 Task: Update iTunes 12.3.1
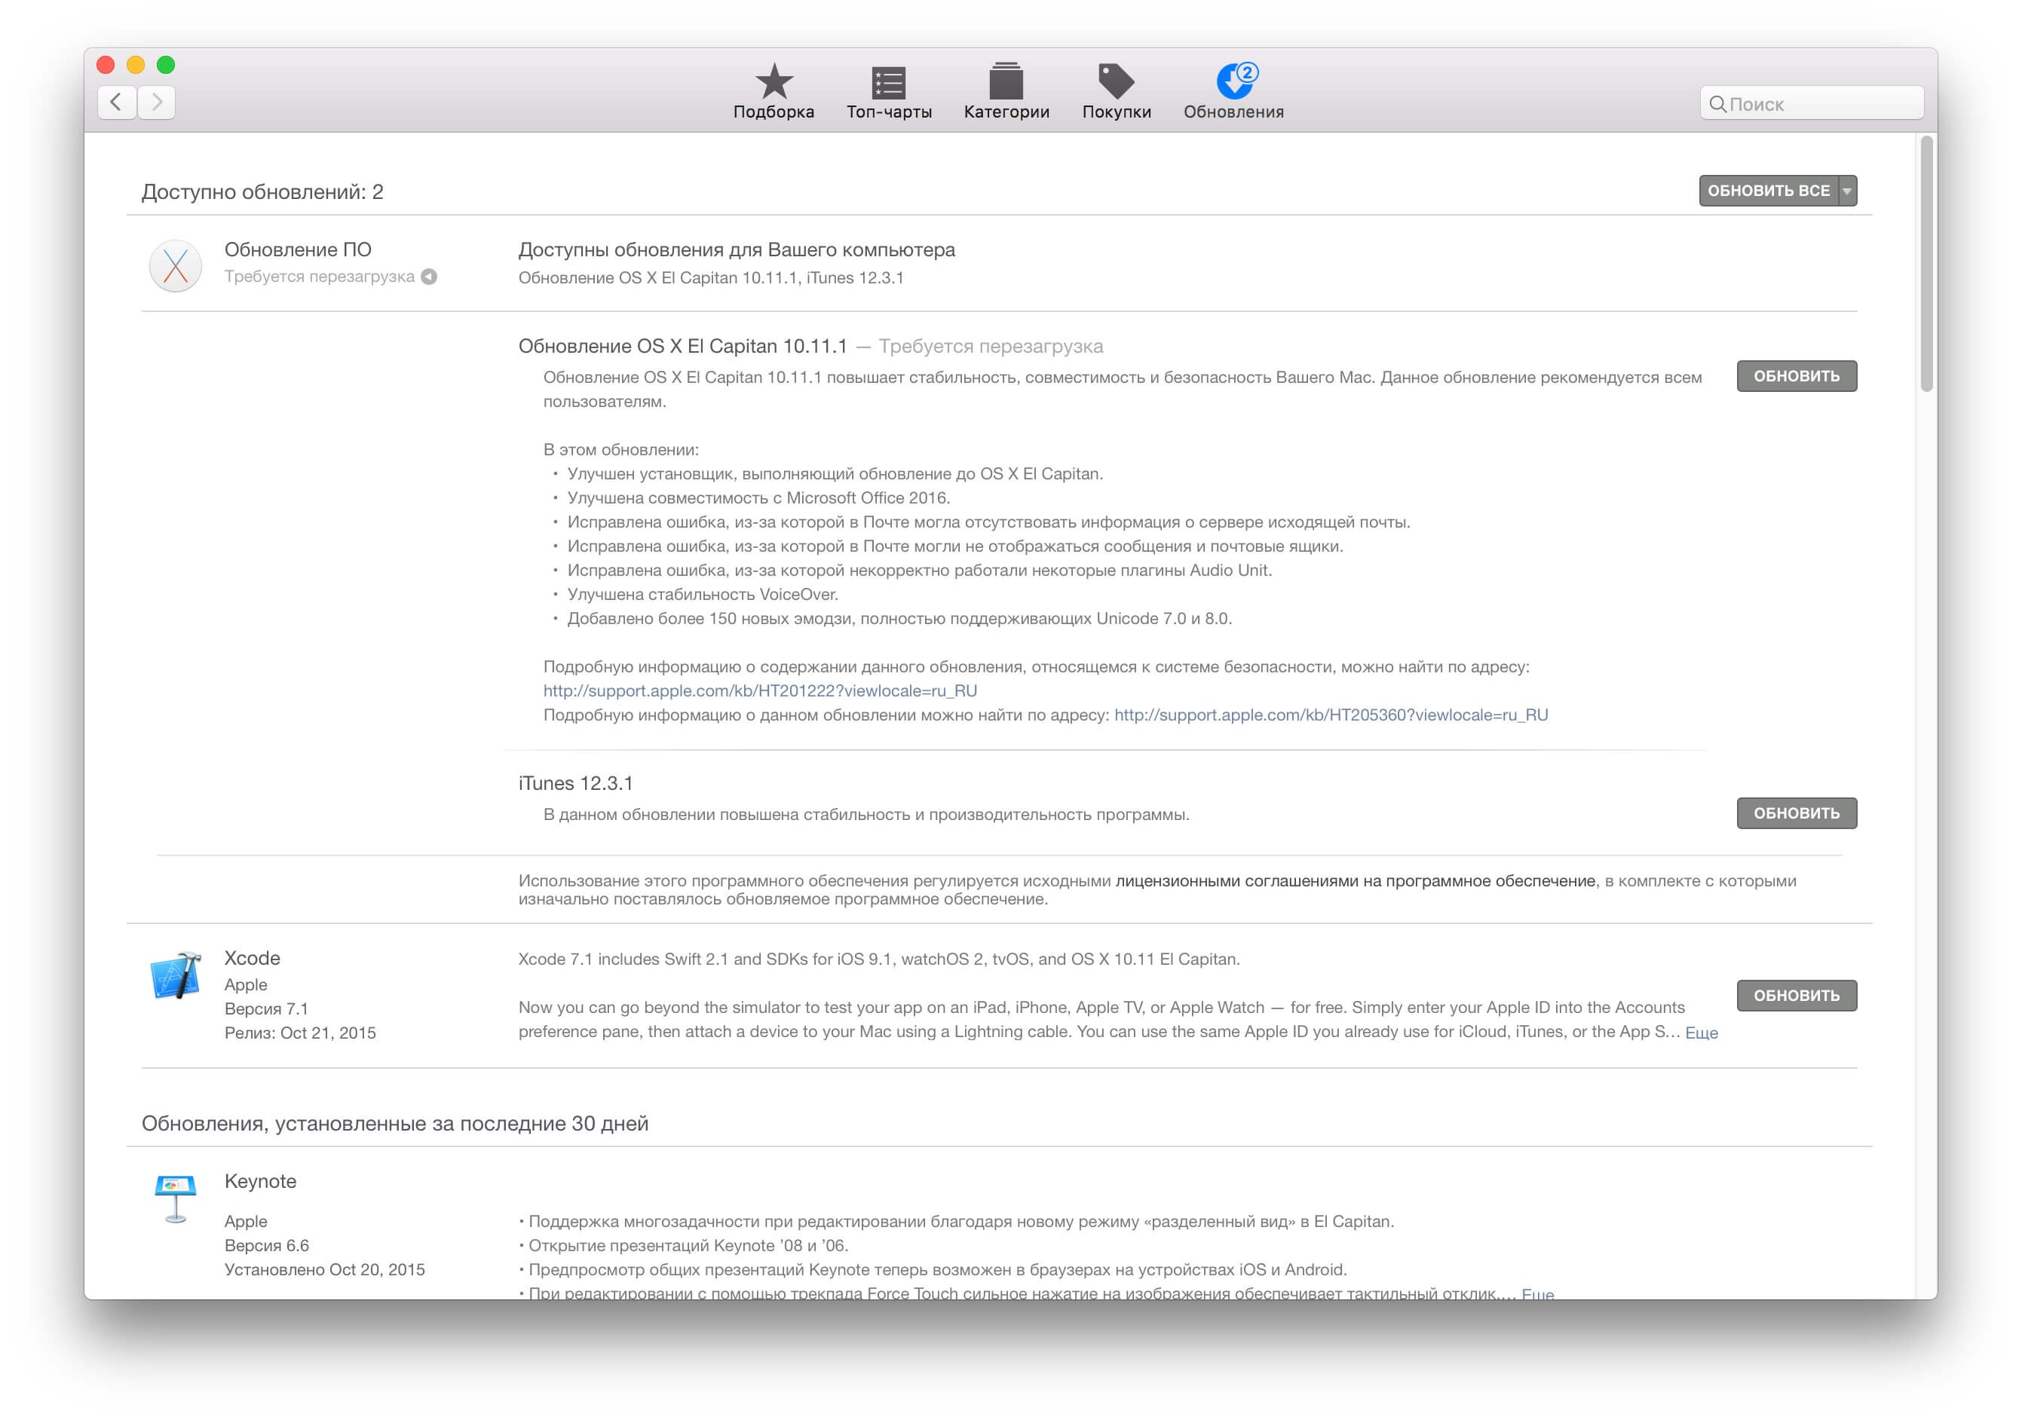coord(1796,813)
